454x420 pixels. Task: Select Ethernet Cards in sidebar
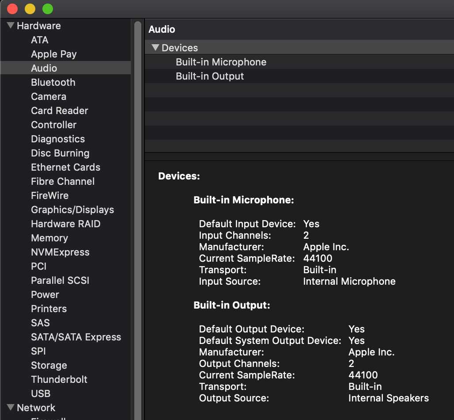pos(65,167)
